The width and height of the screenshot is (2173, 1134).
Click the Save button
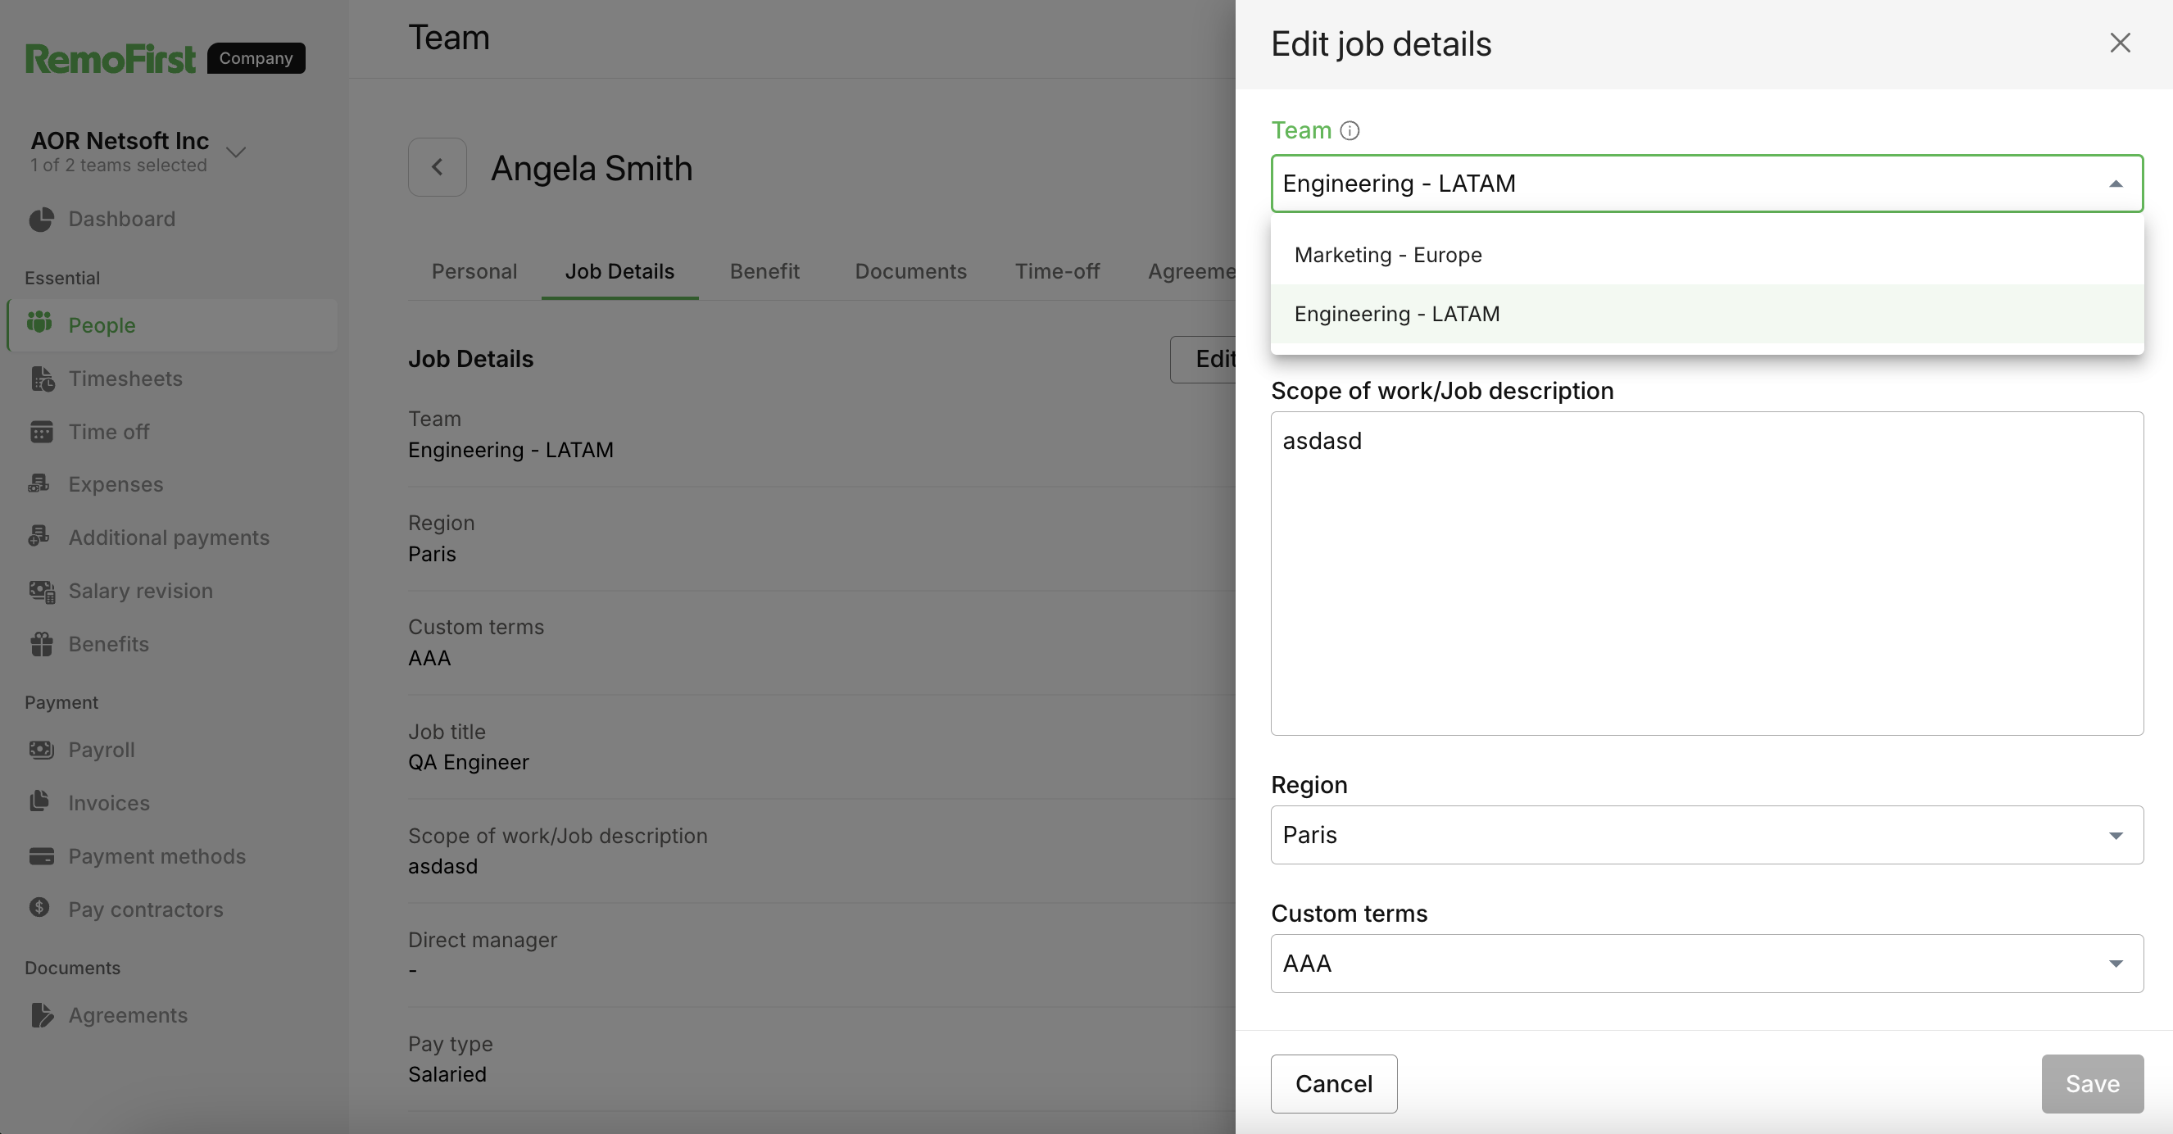pos(2092,1083)
